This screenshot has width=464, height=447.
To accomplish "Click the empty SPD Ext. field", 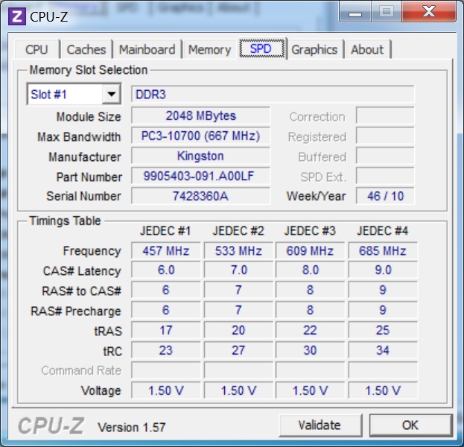I will click(x=385, y=176).
